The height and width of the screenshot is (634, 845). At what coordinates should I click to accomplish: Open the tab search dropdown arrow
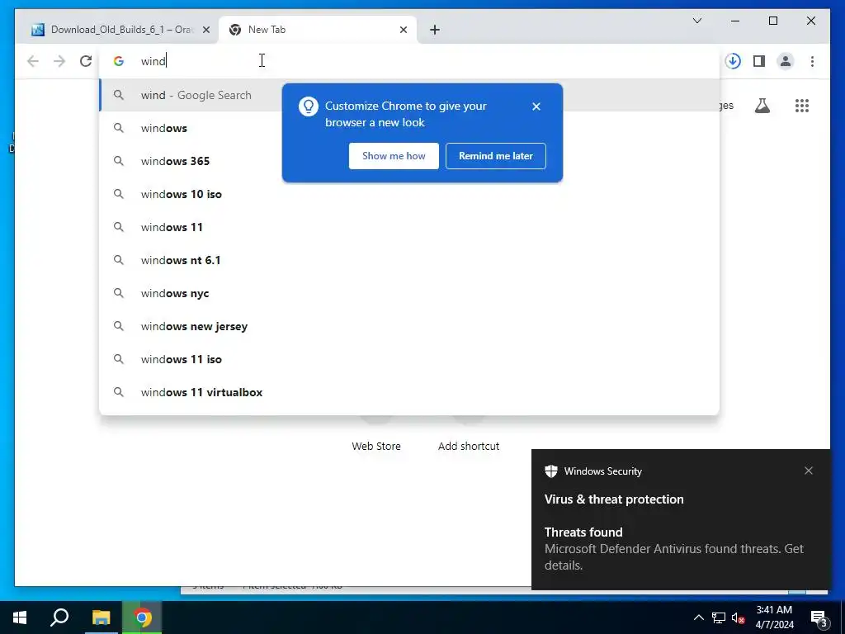point(696,21)
